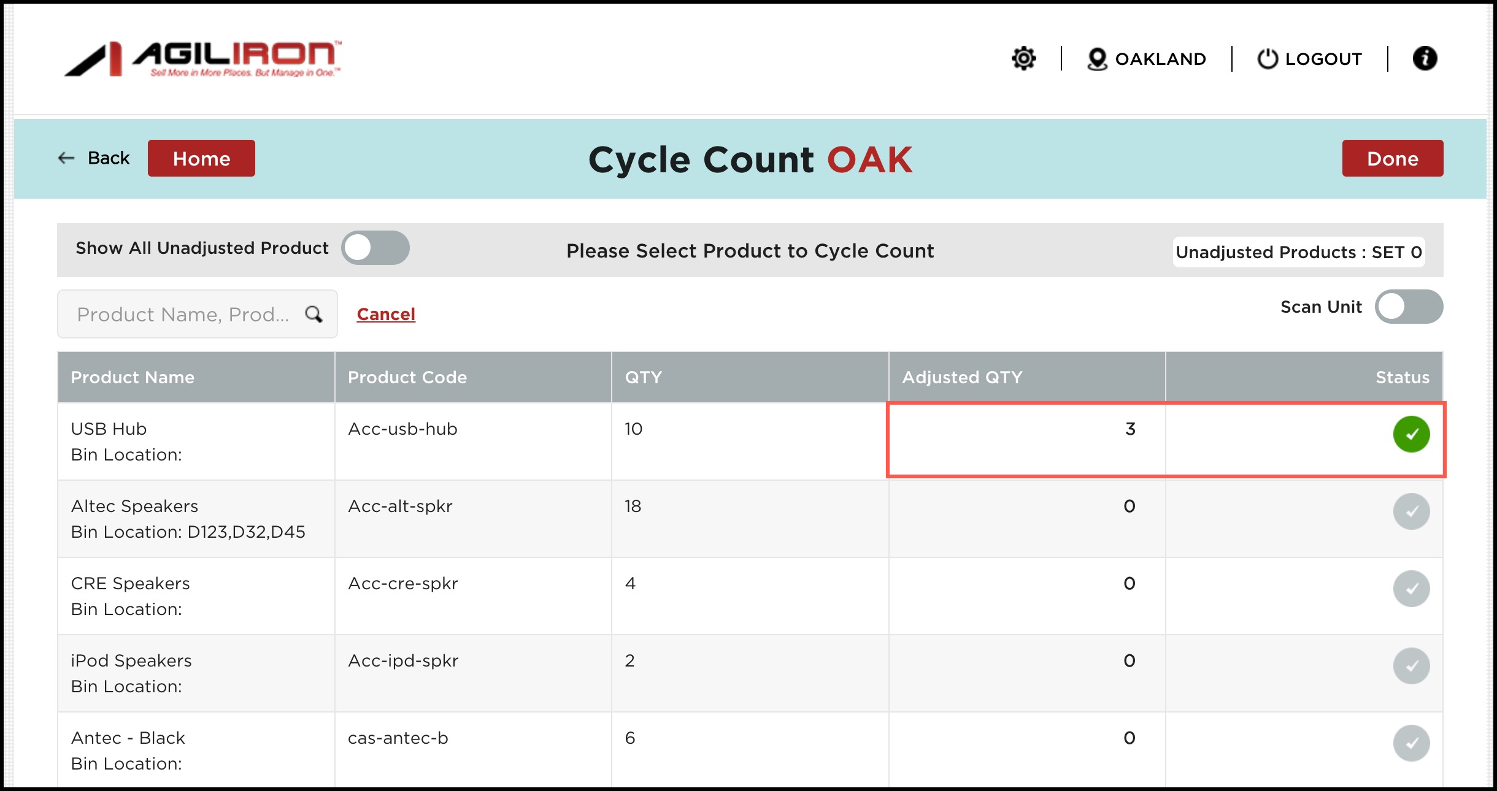Click LOGOUT in the header
Screen dimensions: 1497x791
click(1310, 59)
